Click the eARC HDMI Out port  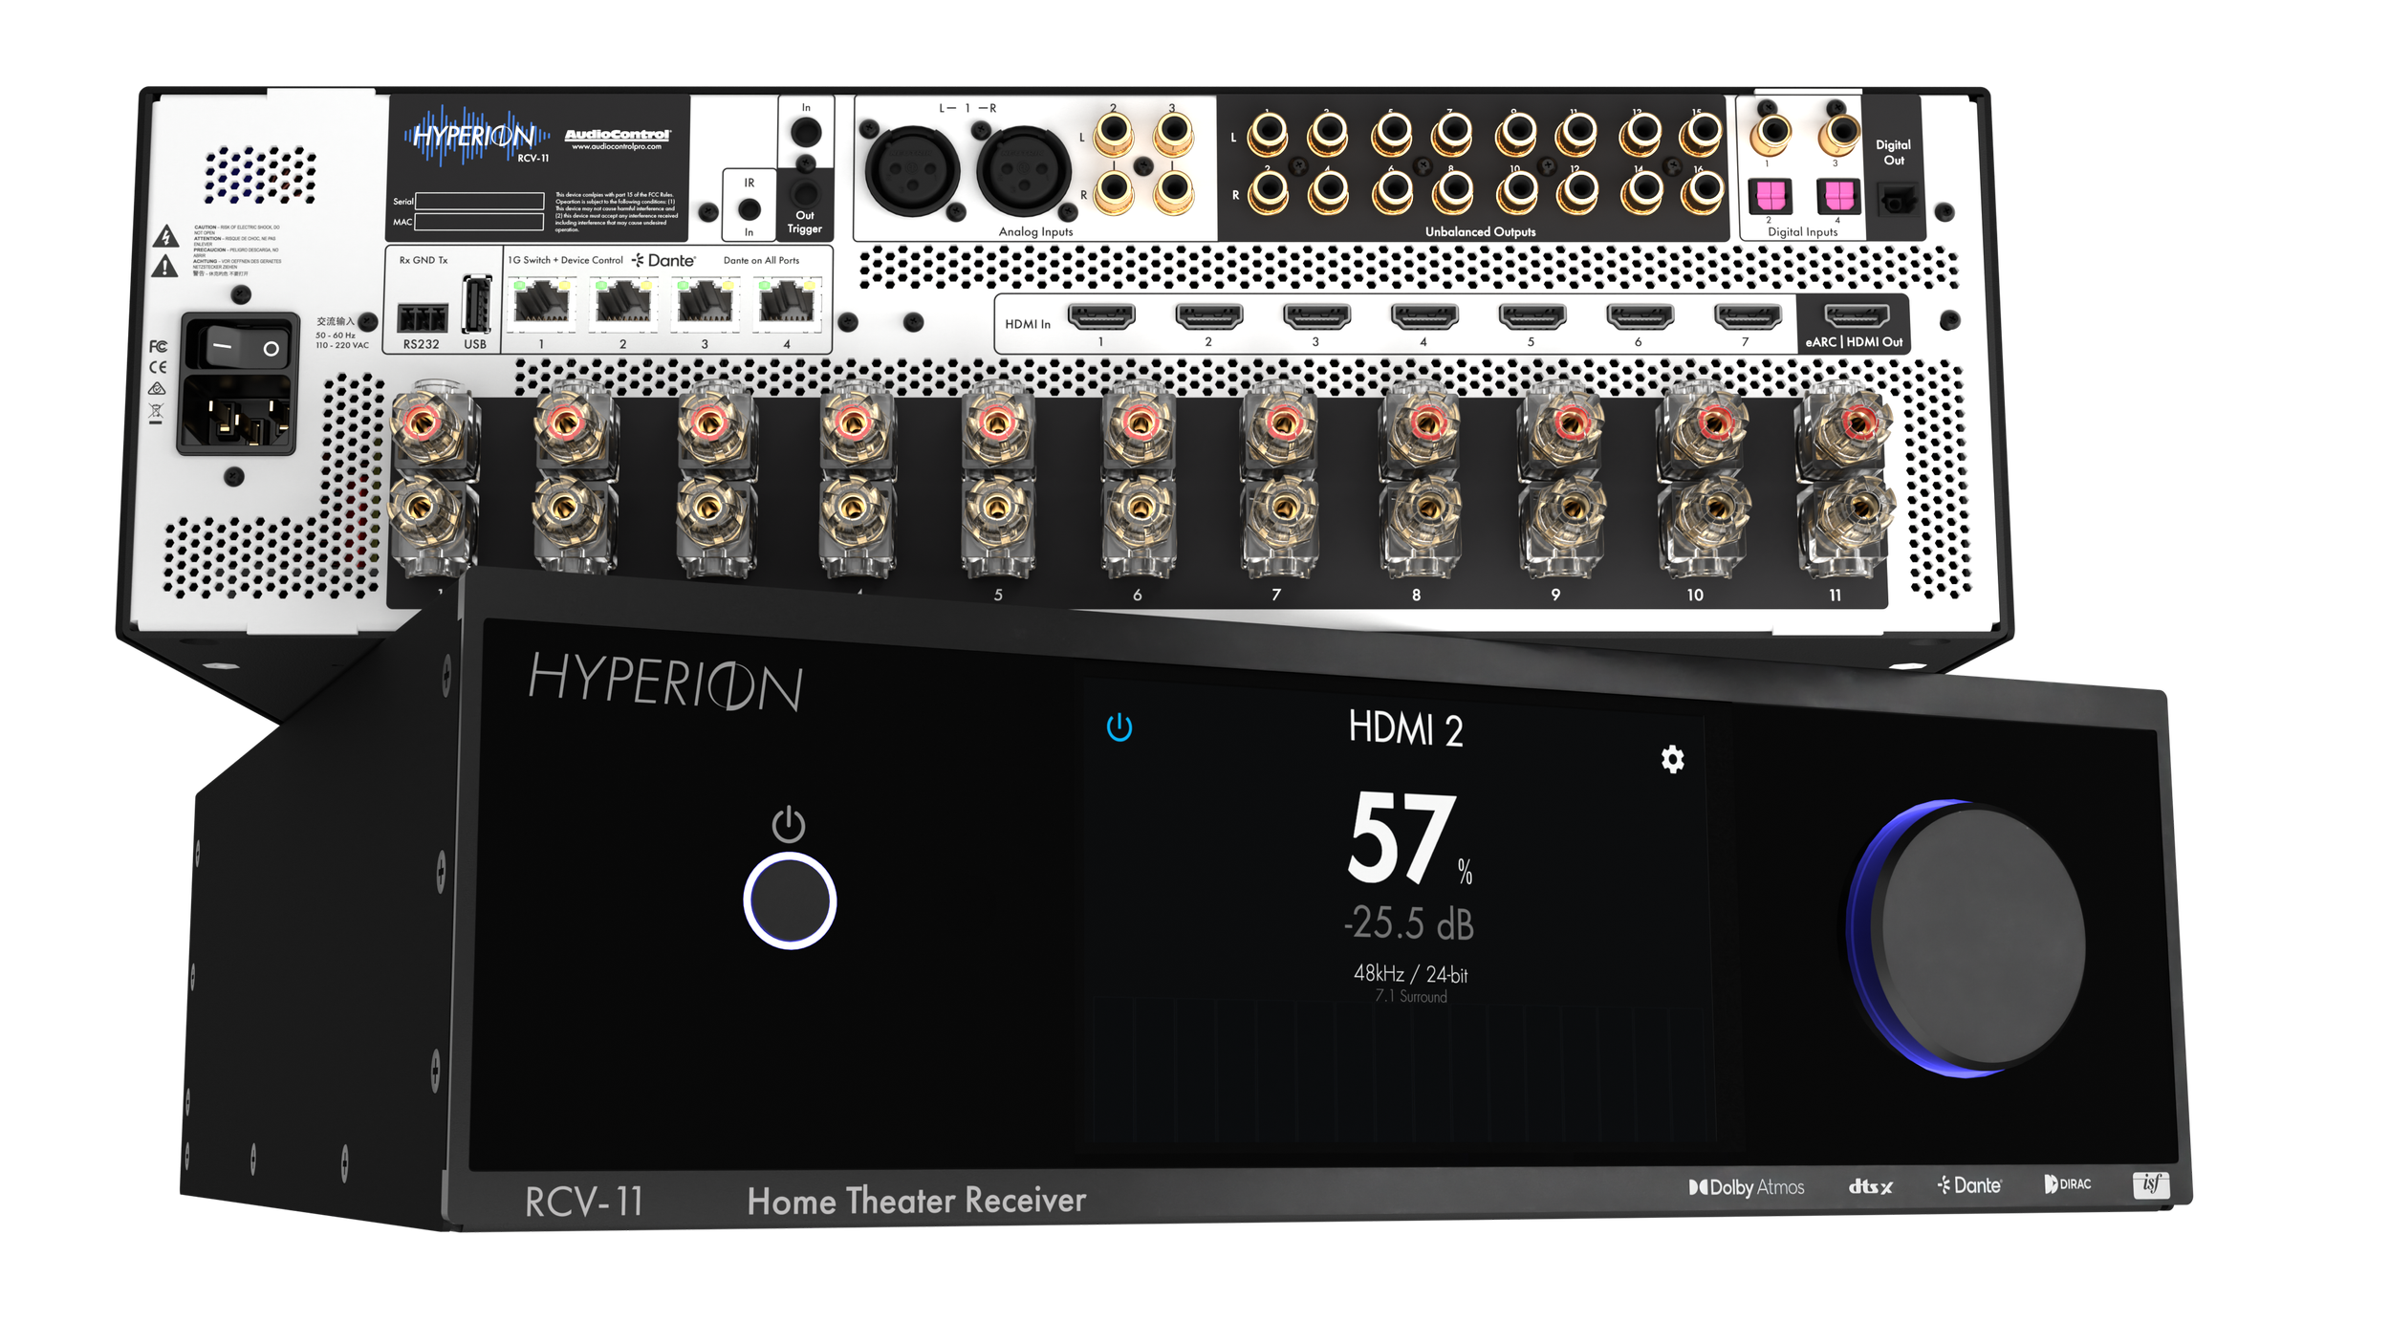1857,315
